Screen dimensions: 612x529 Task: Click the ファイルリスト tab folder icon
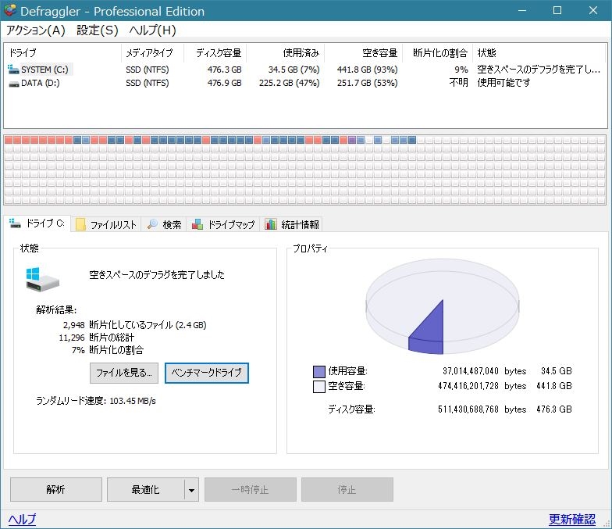pyautogui.click(x=80, y=224)
